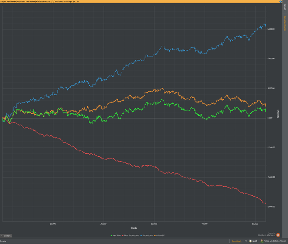Screen dimensions: 288x244
Task: Click the flag icon next to Feedback
Action: point(246,241)
